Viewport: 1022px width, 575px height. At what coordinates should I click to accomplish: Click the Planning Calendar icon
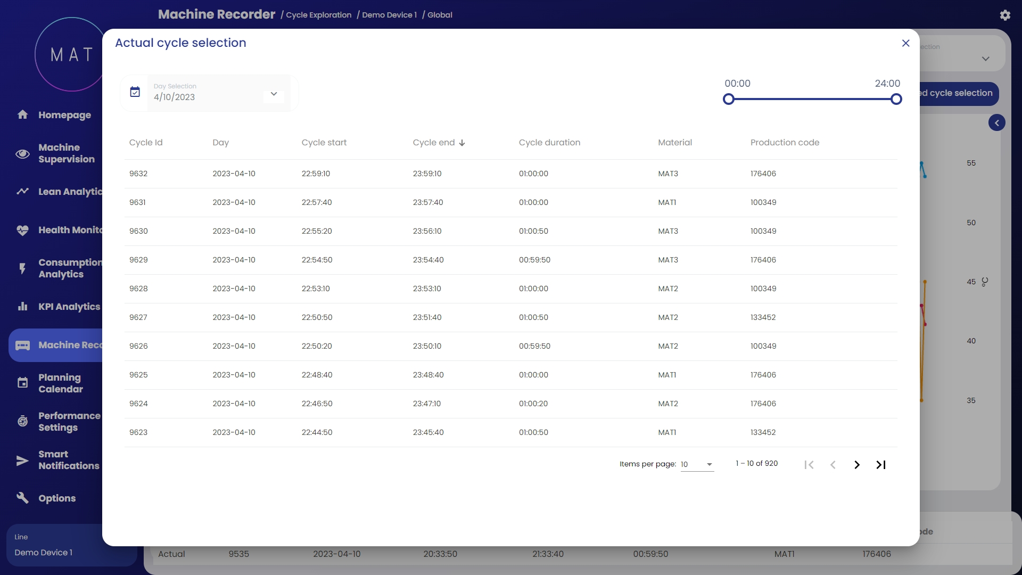[x=22, y=383]
